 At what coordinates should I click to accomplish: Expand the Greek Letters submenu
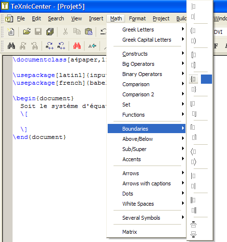click(146, 30)
